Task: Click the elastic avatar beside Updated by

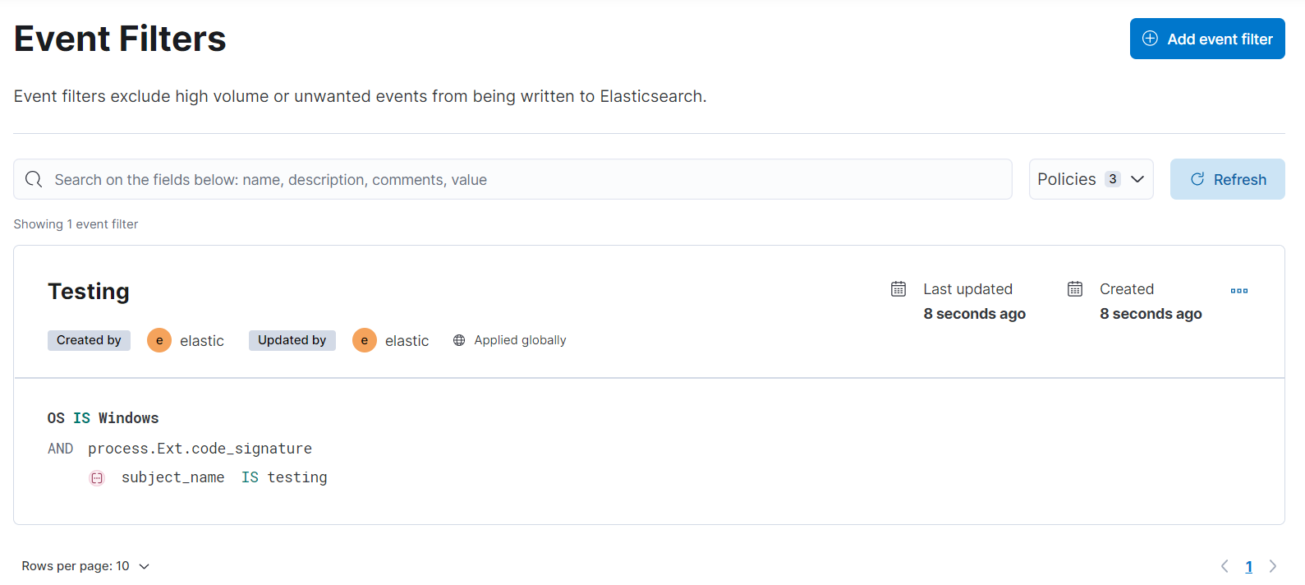Action: 364,339
